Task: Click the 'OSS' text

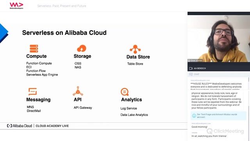Action: coord(78,63)
